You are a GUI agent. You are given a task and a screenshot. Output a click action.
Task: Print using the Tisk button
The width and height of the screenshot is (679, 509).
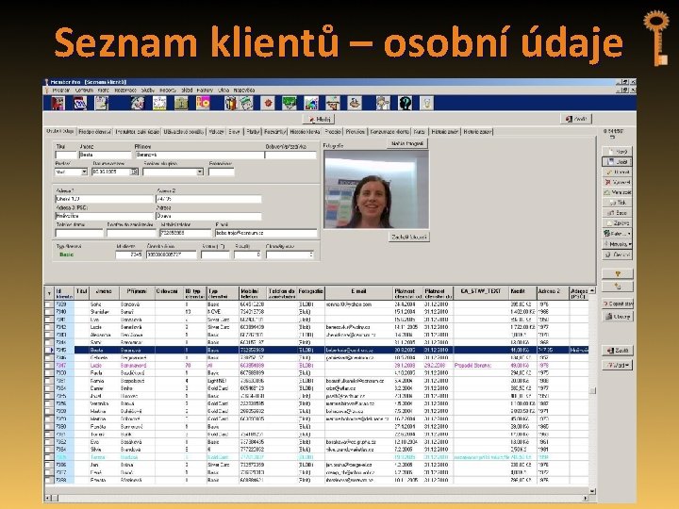tap(618, 203)
